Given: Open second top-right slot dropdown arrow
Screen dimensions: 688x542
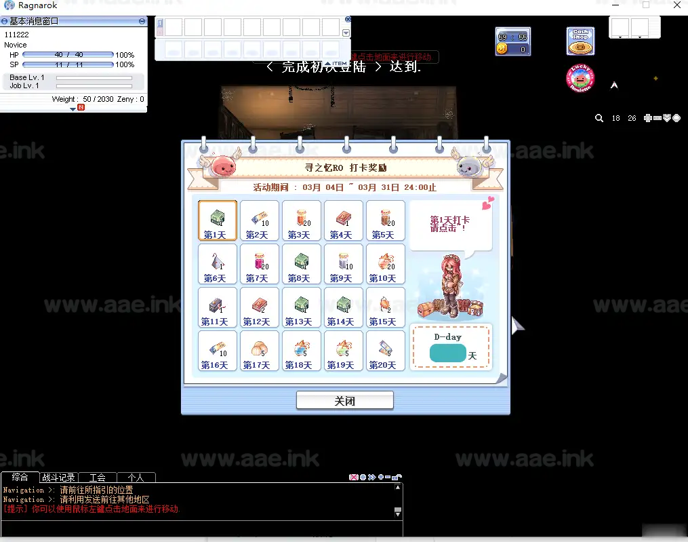Looking at the screenshot, I should point(640,37).
